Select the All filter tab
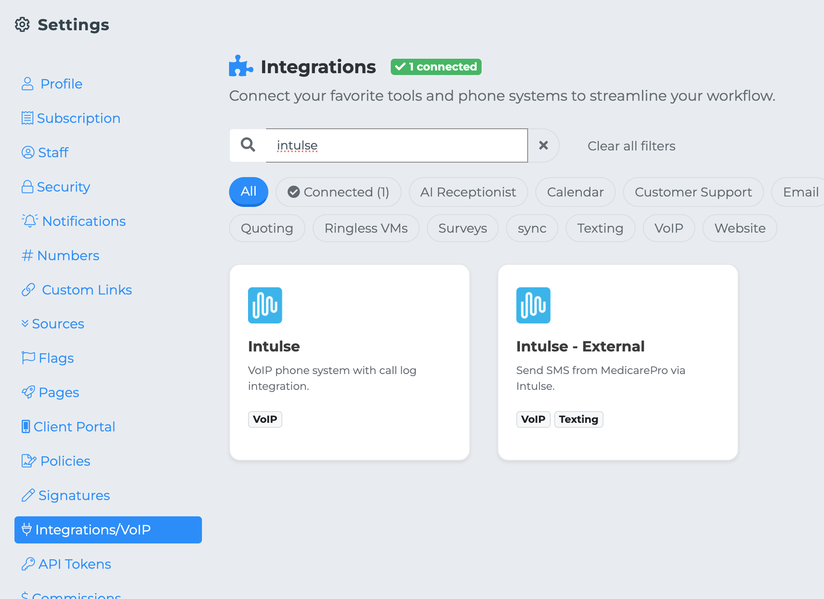The height and width of the screenshot is (599, 824). [248, 192]
